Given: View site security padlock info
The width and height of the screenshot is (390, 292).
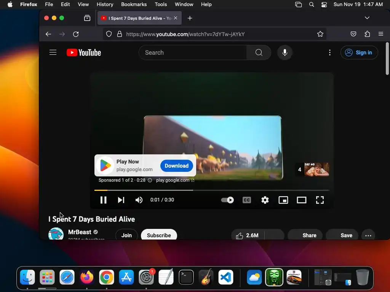Looking at the screenshot, I should click(x=119, y=34).
